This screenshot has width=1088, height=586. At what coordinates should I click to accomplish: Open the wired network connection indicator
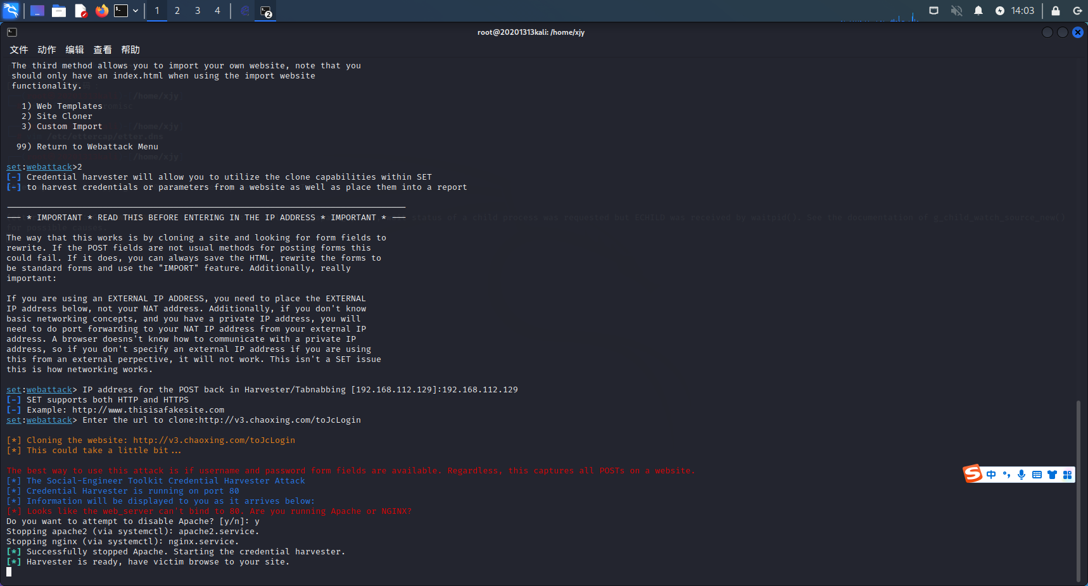click(x=933, y=11)
